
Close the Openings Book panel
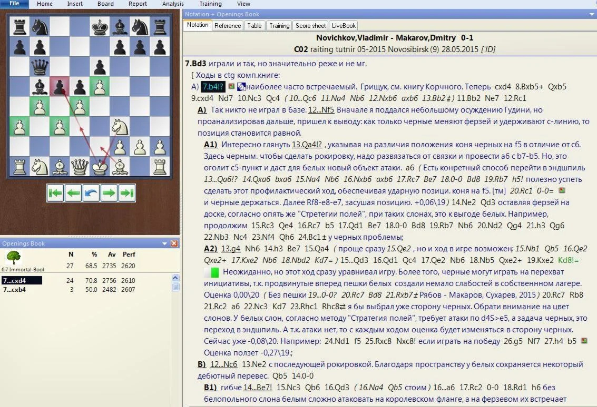pyautogui.click(x=174, y=243)
